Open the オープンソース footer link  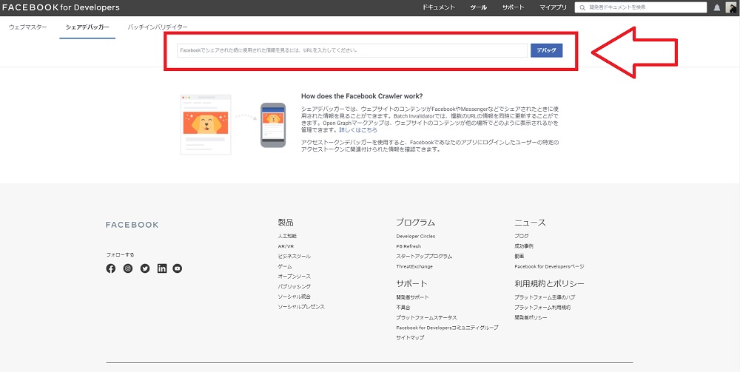tap(295, 277)
